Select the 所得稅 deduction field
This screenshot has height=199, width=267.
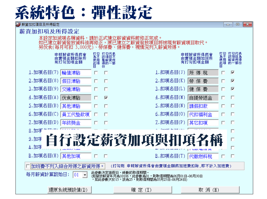click(203, 73)
